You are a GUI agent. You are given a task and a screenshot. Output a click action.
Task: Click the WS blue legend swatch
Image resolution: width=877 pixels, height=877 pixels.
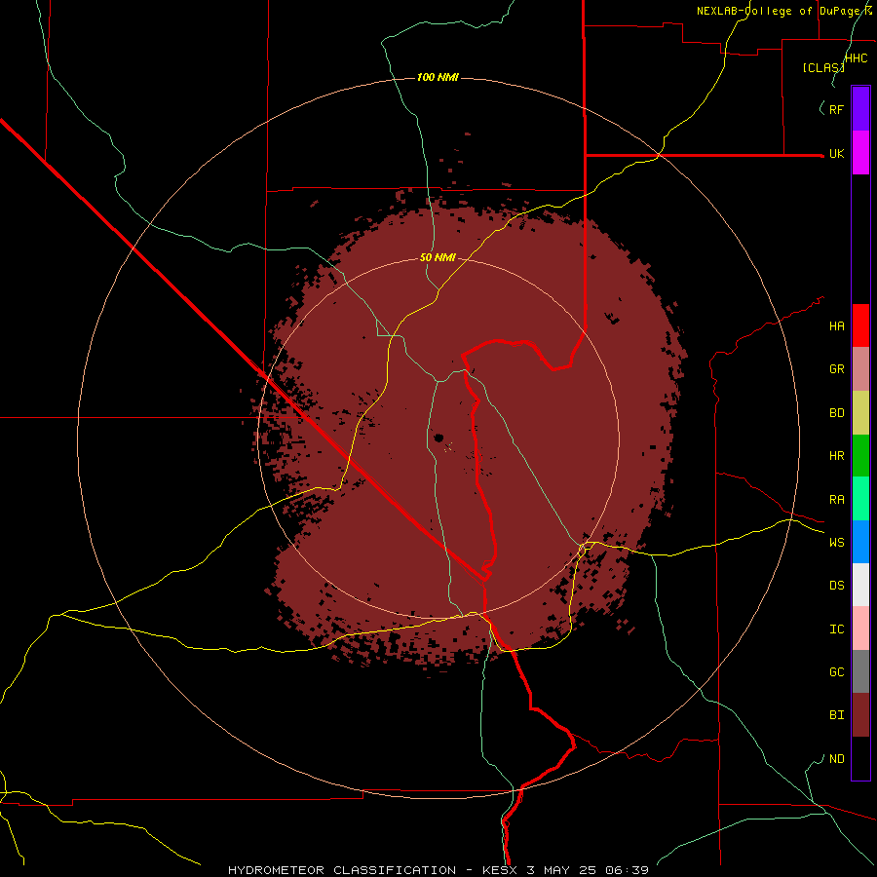(x=860, y=542)
